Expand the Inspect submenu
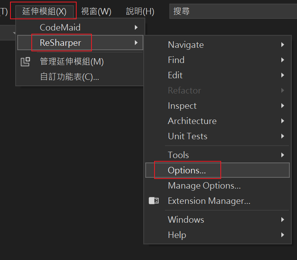Screen dimensions: 297x260 tap(218, 106)
